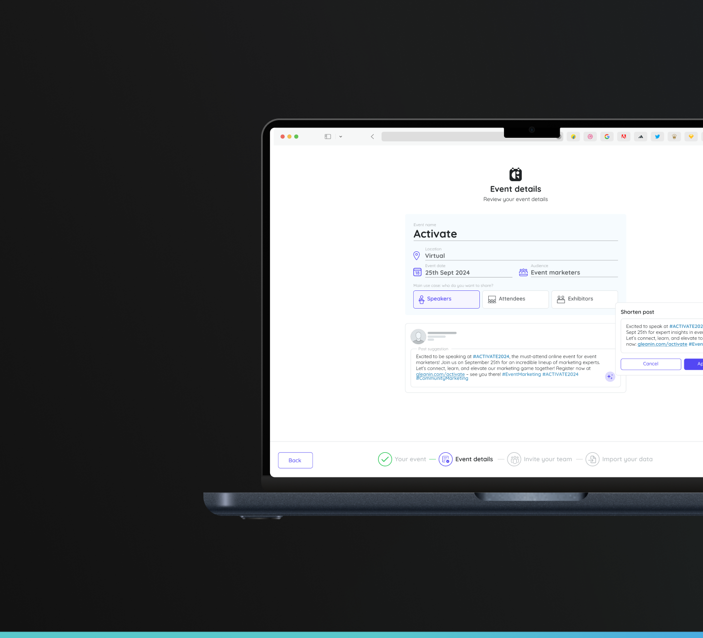Click the Activate event name field
703x638 pixels.
515,234
